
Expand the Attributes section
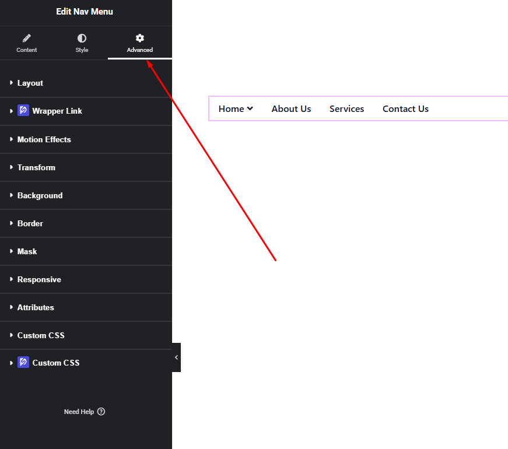[x=36, y=307]
